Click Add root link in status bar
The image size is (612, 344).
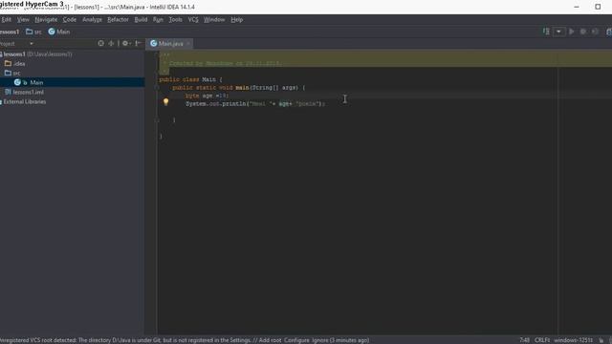tap(270, 340)
